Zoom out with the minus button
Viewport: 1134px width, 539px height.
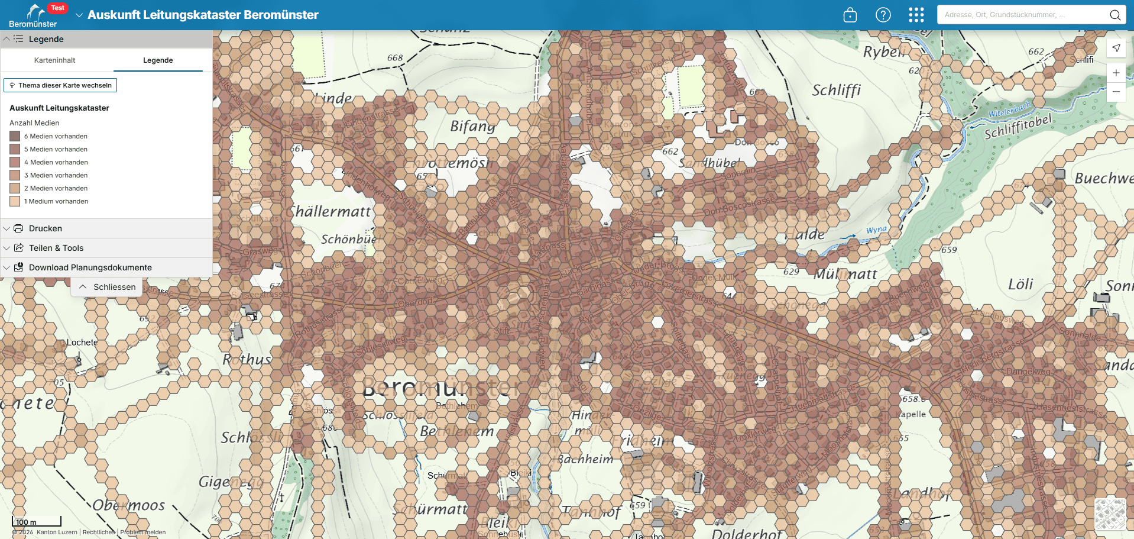1116,92
